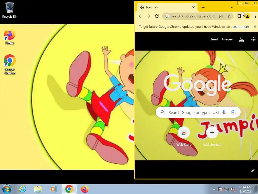Click the Google logo on new tab

198,85
